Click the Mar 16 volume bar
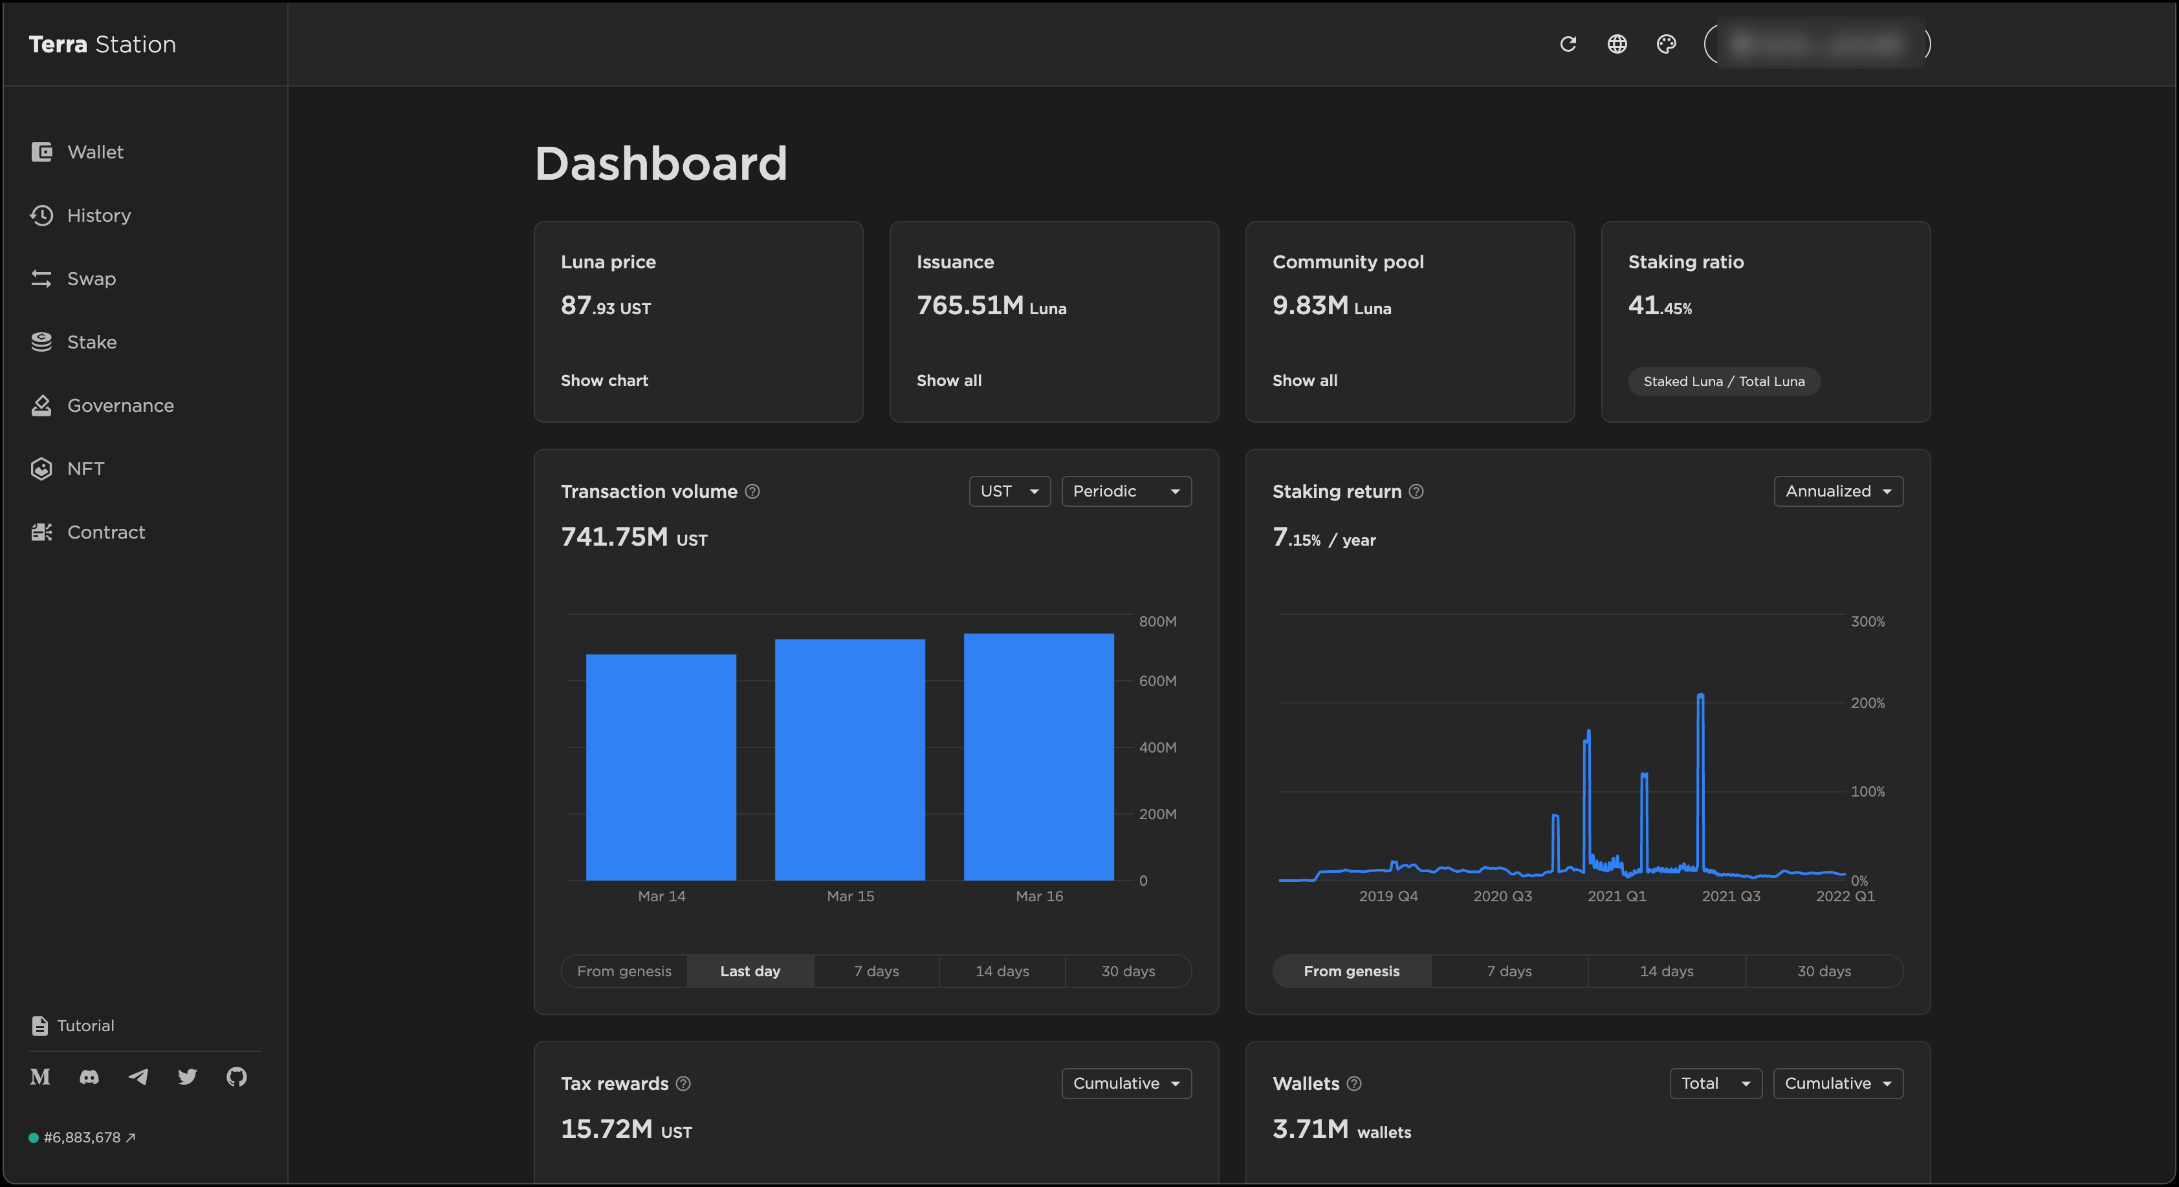The image size is (2179, 1187). point(1039,756)
